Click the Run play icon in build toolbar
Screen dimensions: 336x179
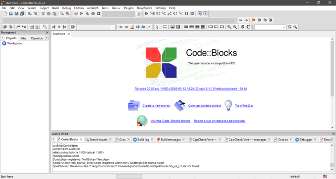81,14
